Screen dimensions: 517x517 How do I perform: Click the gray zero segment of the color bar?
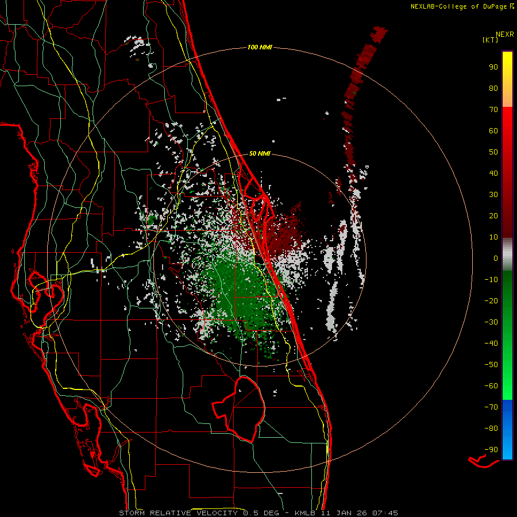point(507,254)
